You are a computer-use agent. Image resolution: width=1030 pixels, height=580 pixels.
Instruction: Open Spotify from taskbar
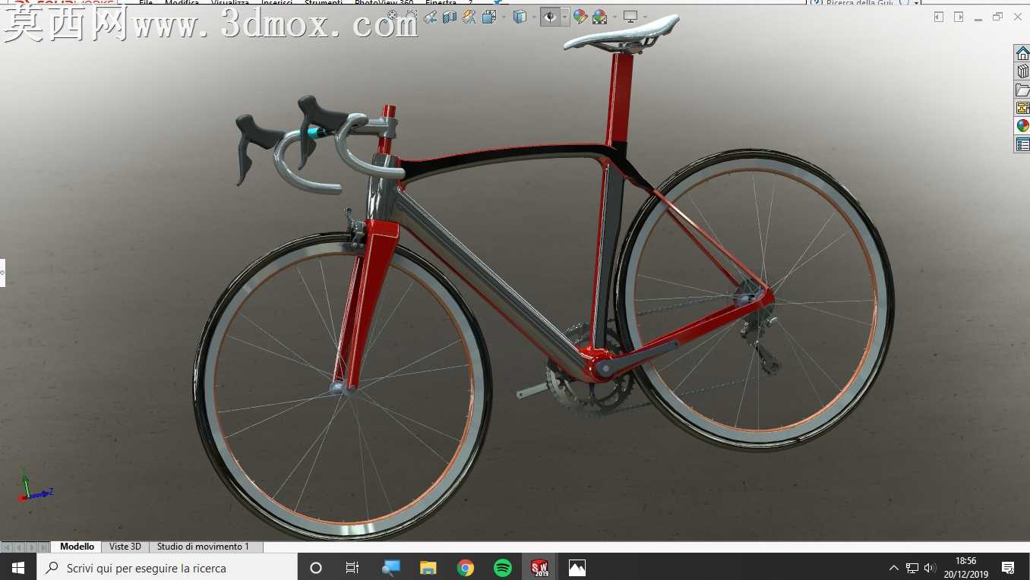[503, 567]
